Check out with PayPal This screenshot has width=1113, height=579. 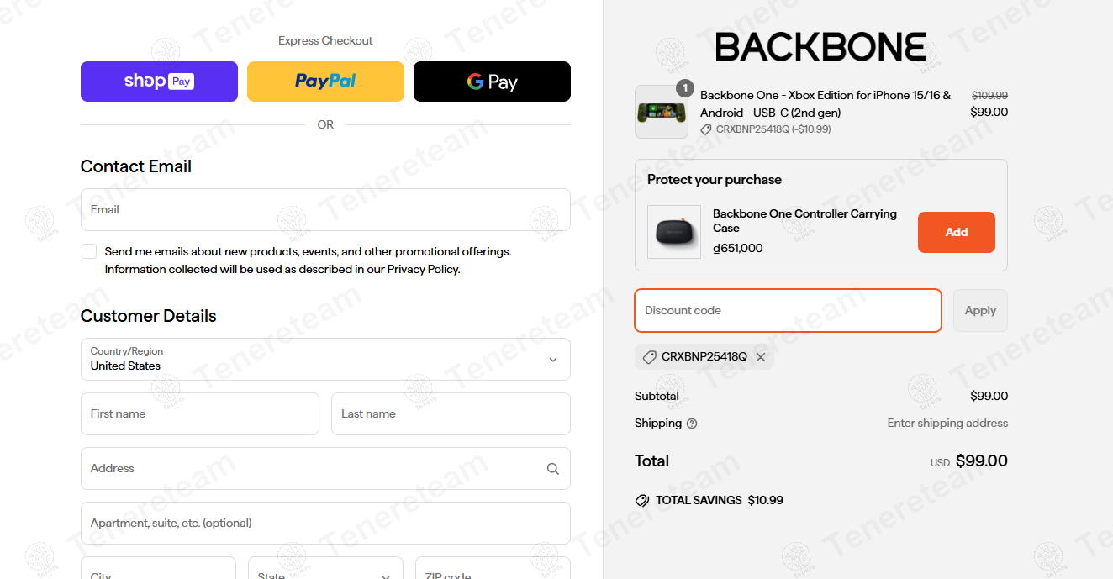325,82
